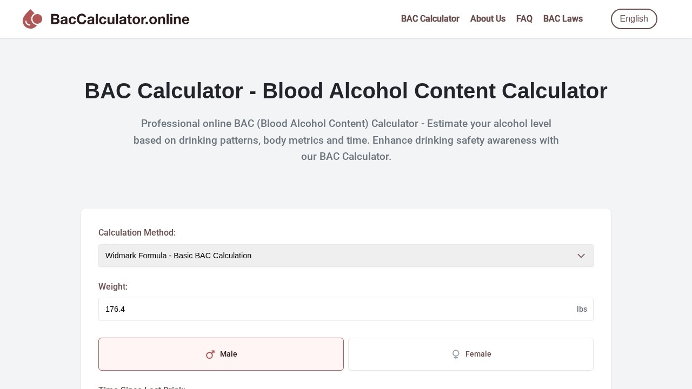This screenshot has height=389, width=692.
Task: Click the Weight field label
Action: [x=113, y=287]
